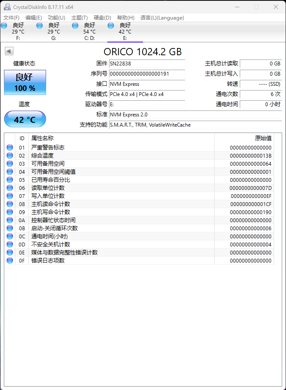Click the 主机总计写入 0 GB field
Screen dimensions: 286x390
click(261, 74)
